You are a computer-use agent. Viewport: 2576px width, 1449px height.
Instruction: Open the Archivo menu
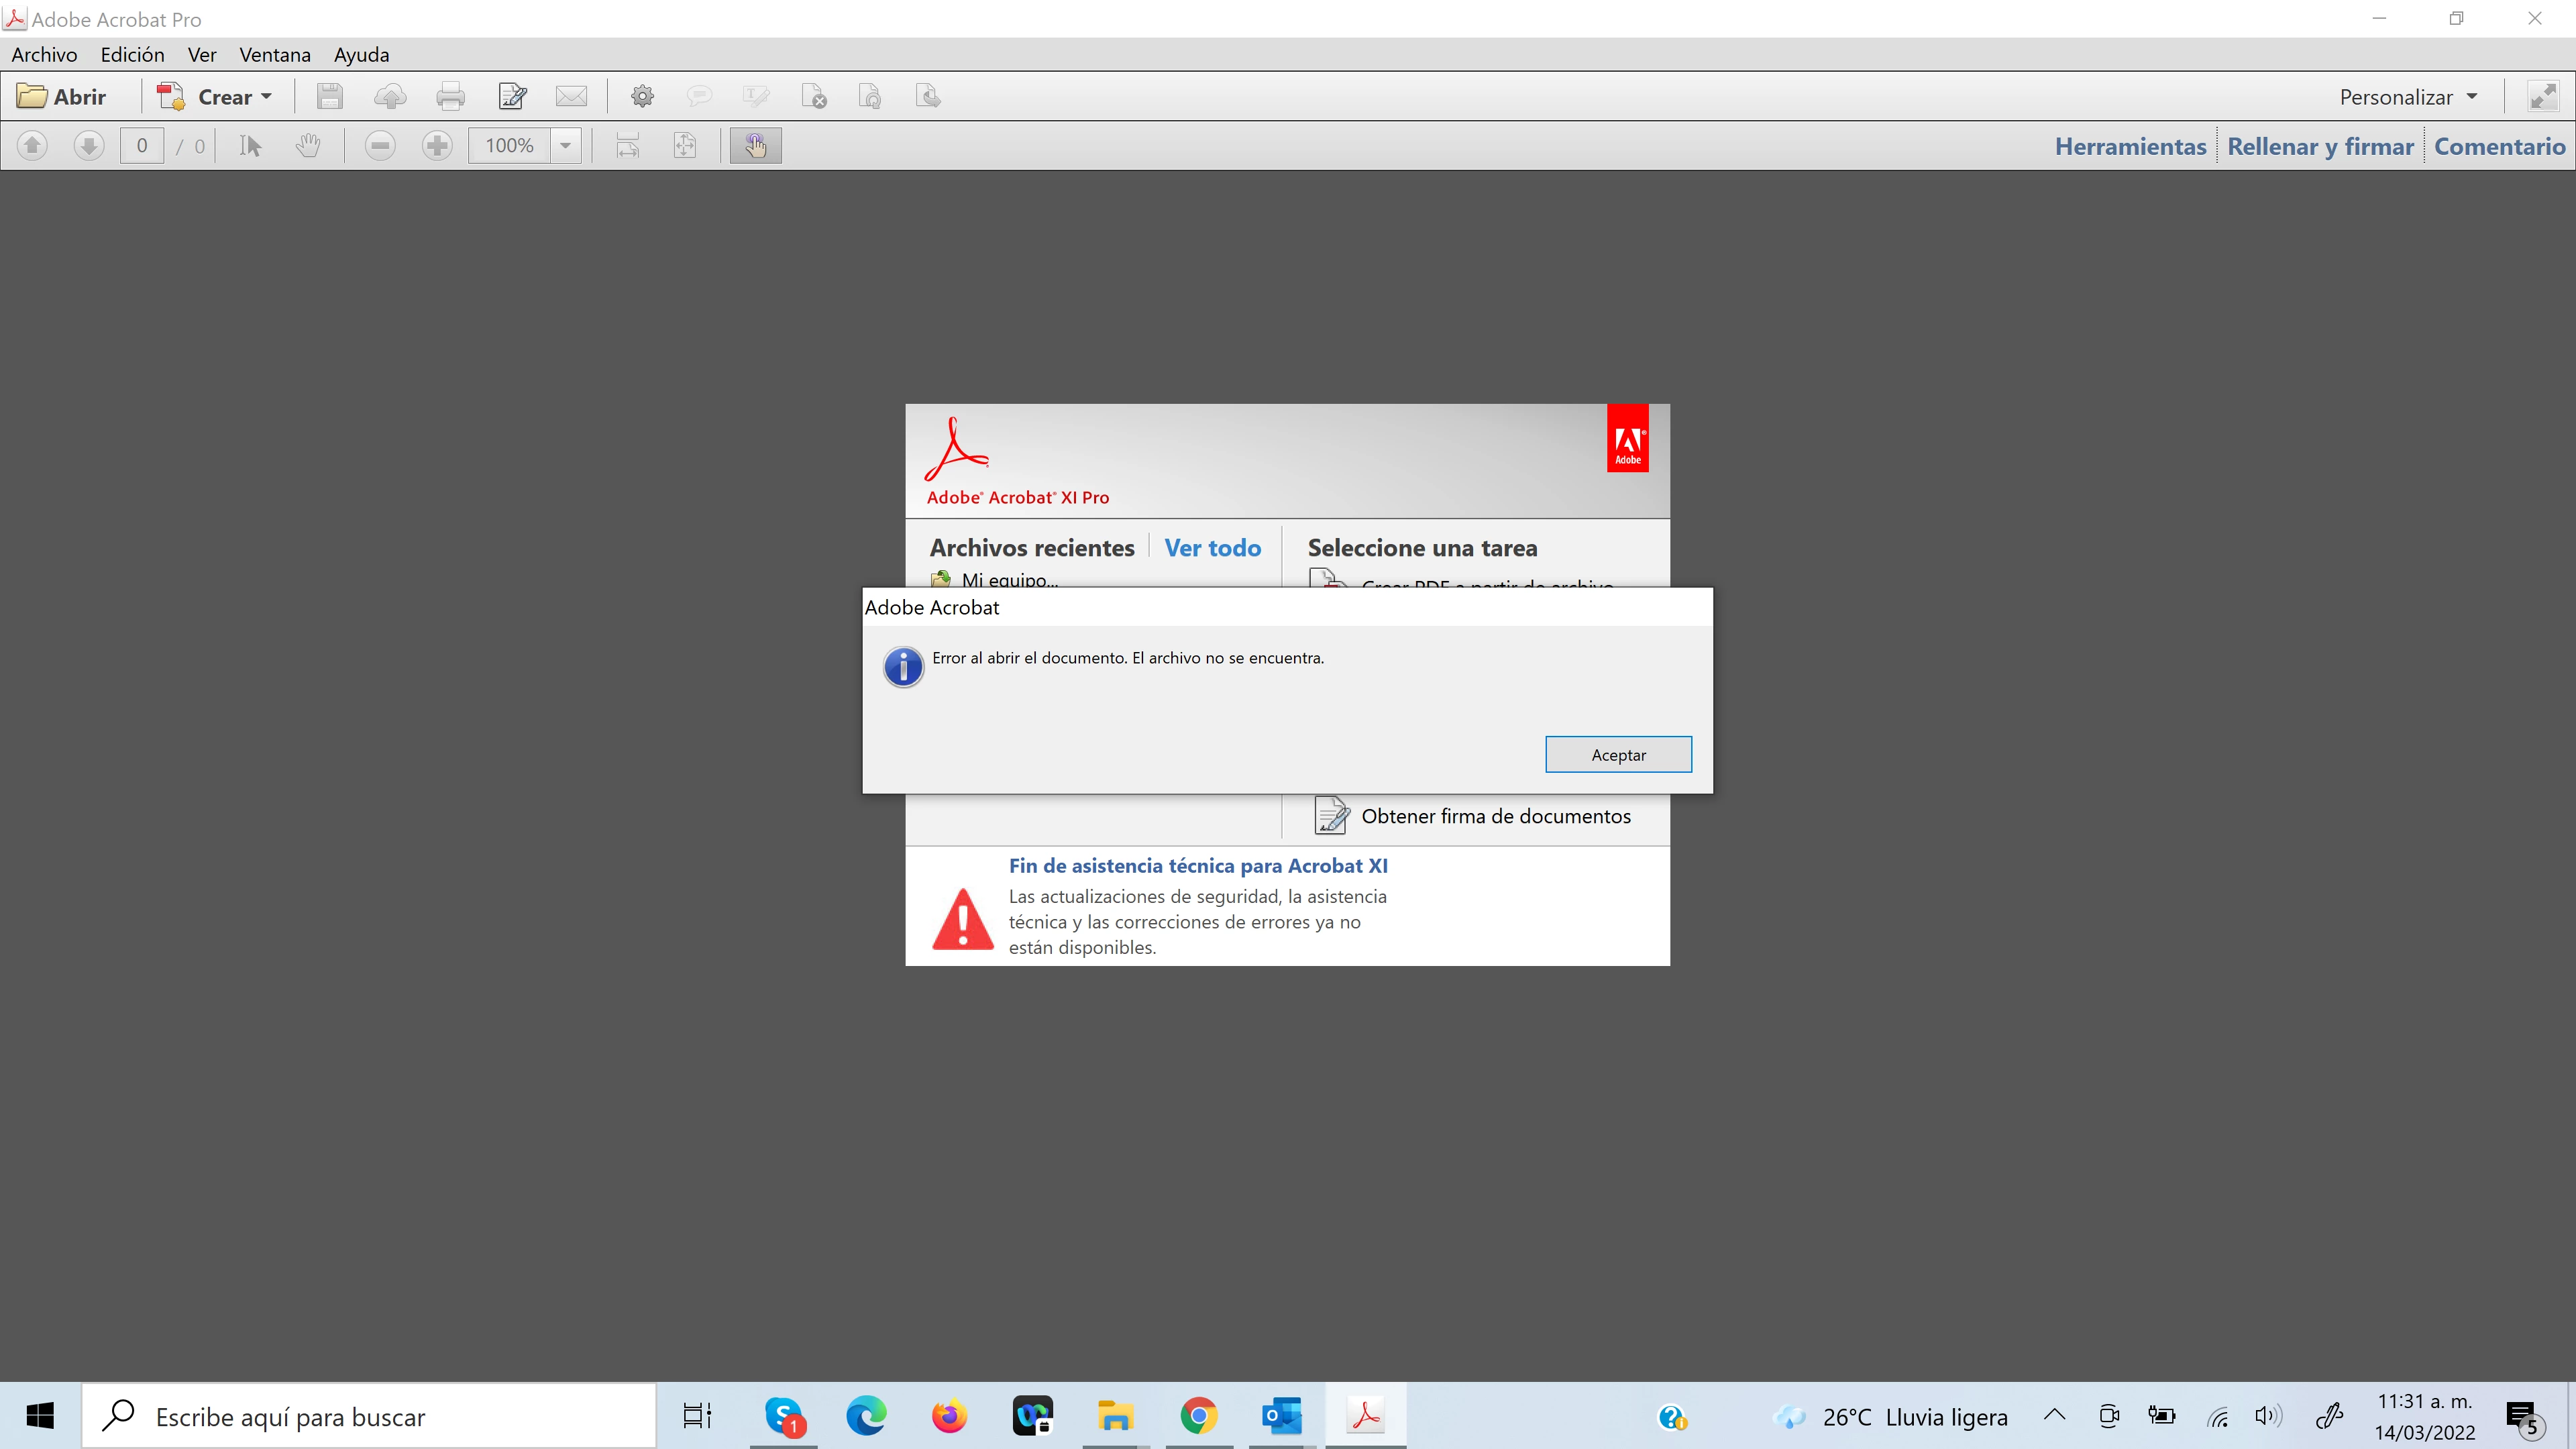click(44, 55)
